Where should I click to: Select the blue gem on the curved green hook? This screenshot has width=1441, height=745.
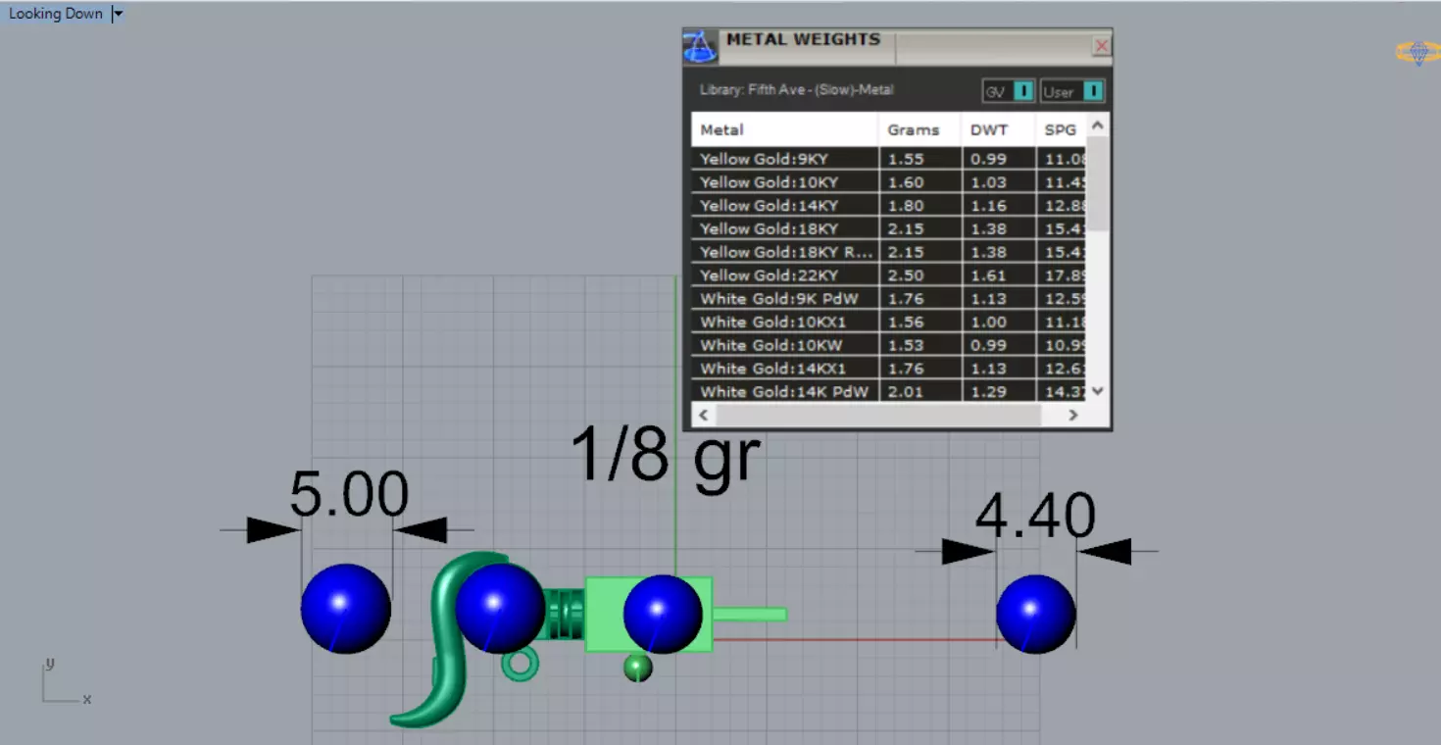[500, 608]
